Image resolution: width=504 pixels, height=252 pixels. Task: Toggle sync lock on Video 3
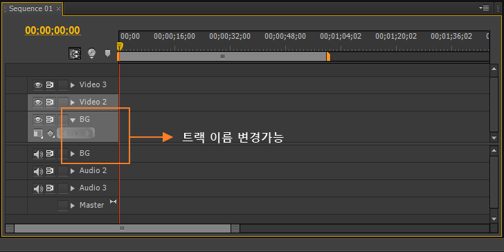pyautogui.click(x=50, y=85)
